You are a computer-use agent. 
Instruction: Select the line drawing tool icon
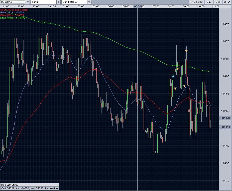229,2
